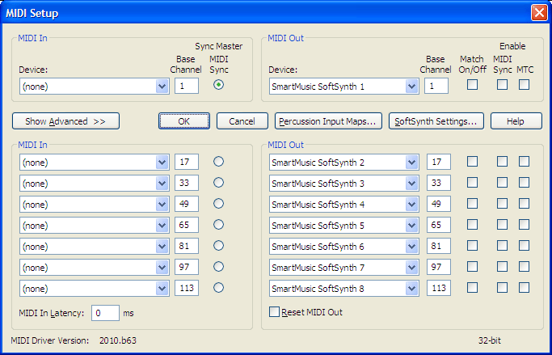Check MIDI Sync for SoftSynth 6
Viewport: 552px width, 355px height.
503,246
